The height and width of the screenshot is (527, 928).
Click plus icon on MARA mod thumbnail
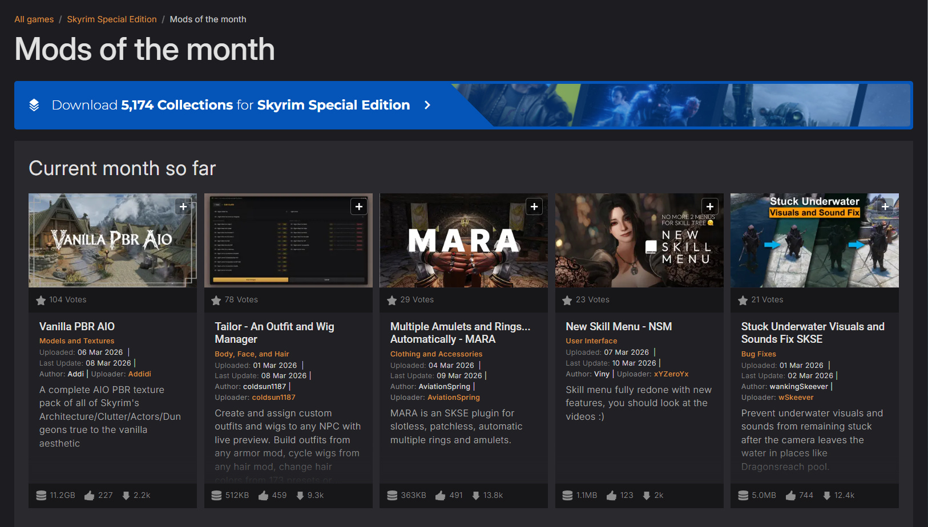534,206
